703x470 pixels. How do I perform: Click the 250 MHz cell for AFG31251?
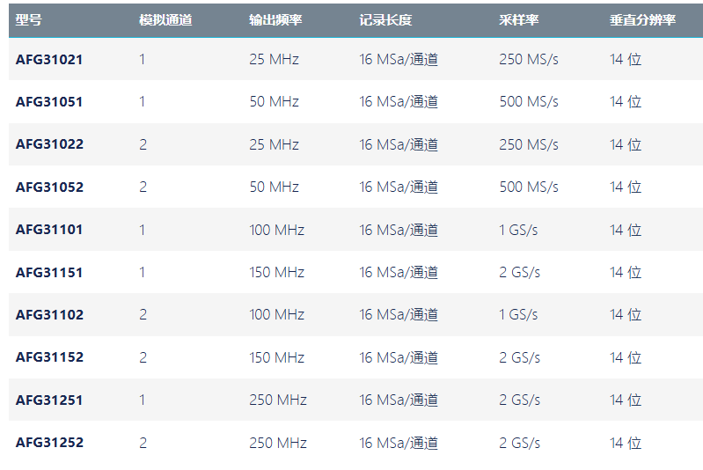(278, 400)
